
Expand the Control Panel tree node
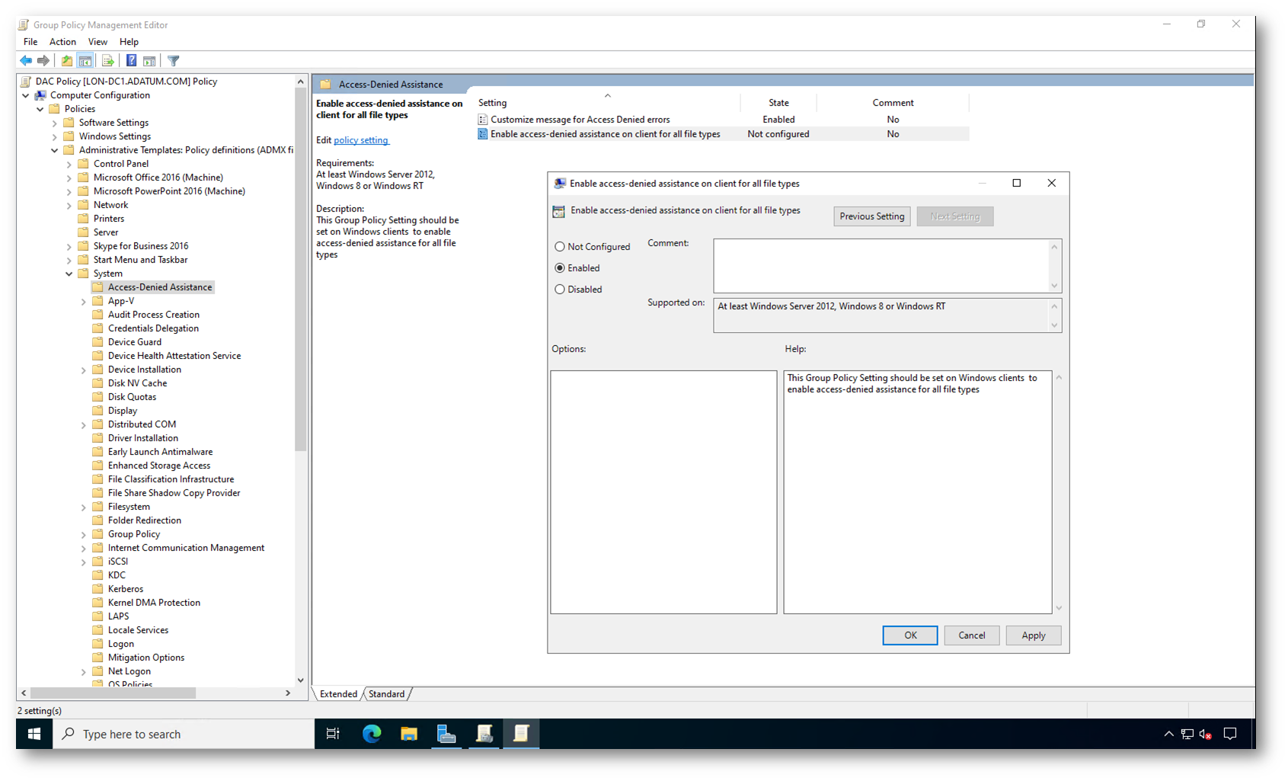point(69,164)
